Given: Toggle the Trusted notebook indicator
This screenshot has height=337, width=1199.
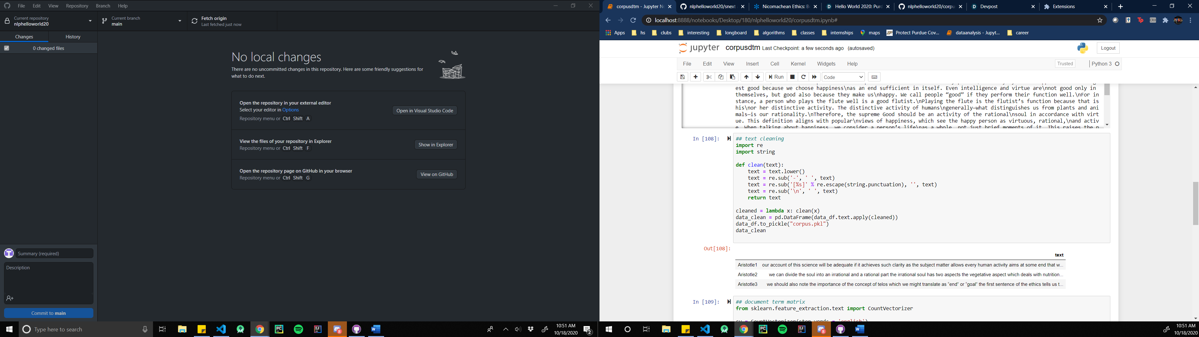Looking at the screenshot, I should pos(1065,64).
